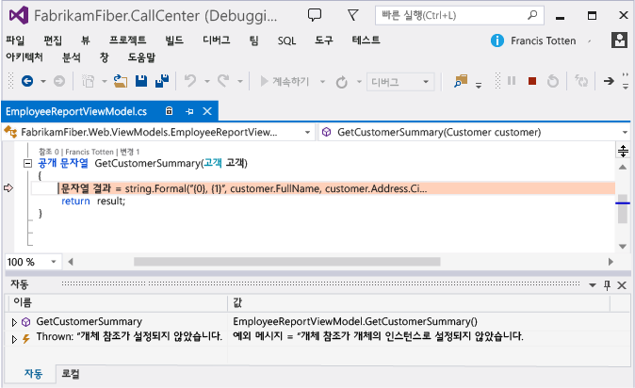Screen dimensions: 635x388
Task: Open the 편집 menu
Action: 53,40
